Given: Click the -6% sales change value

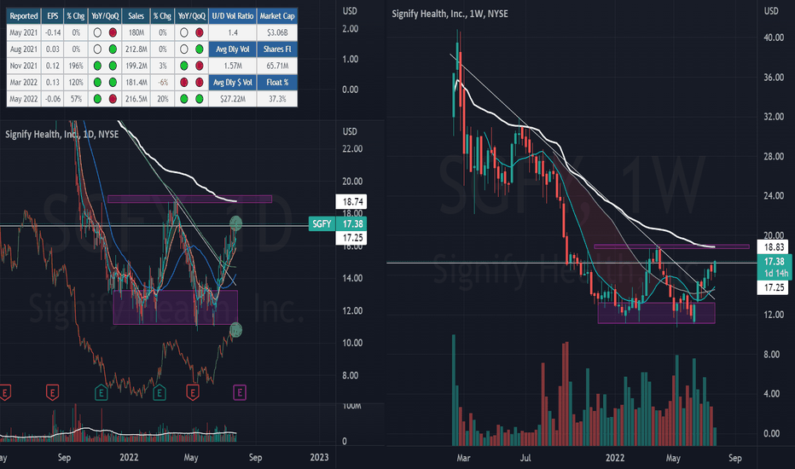Looking at the screenshot, I should click(163, 82).
